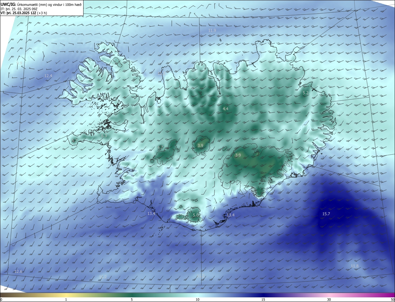Click the color scale tick labeled 15

(263, 300)
